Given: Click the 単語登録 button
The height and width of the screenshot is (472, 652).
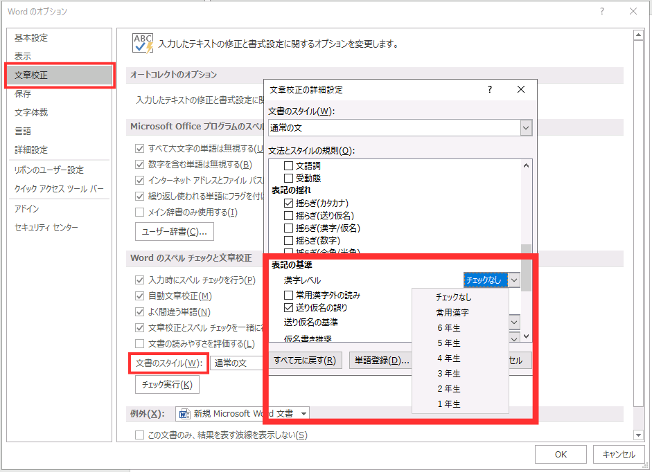Looking at the screenshot, I should (381, 361).
